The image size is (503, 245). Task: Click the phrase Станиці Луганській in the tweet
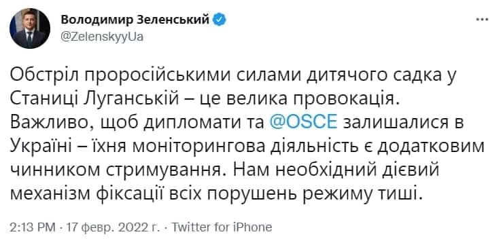94,99
